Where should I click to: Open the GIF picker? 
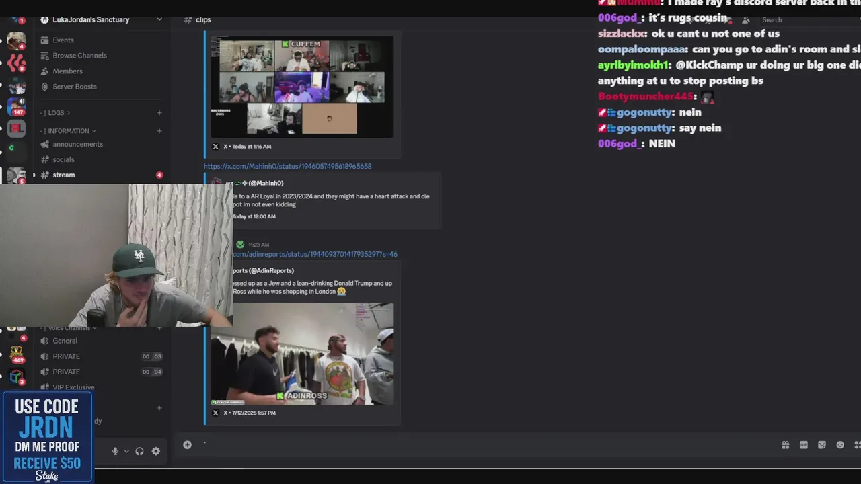coord(803,445)
